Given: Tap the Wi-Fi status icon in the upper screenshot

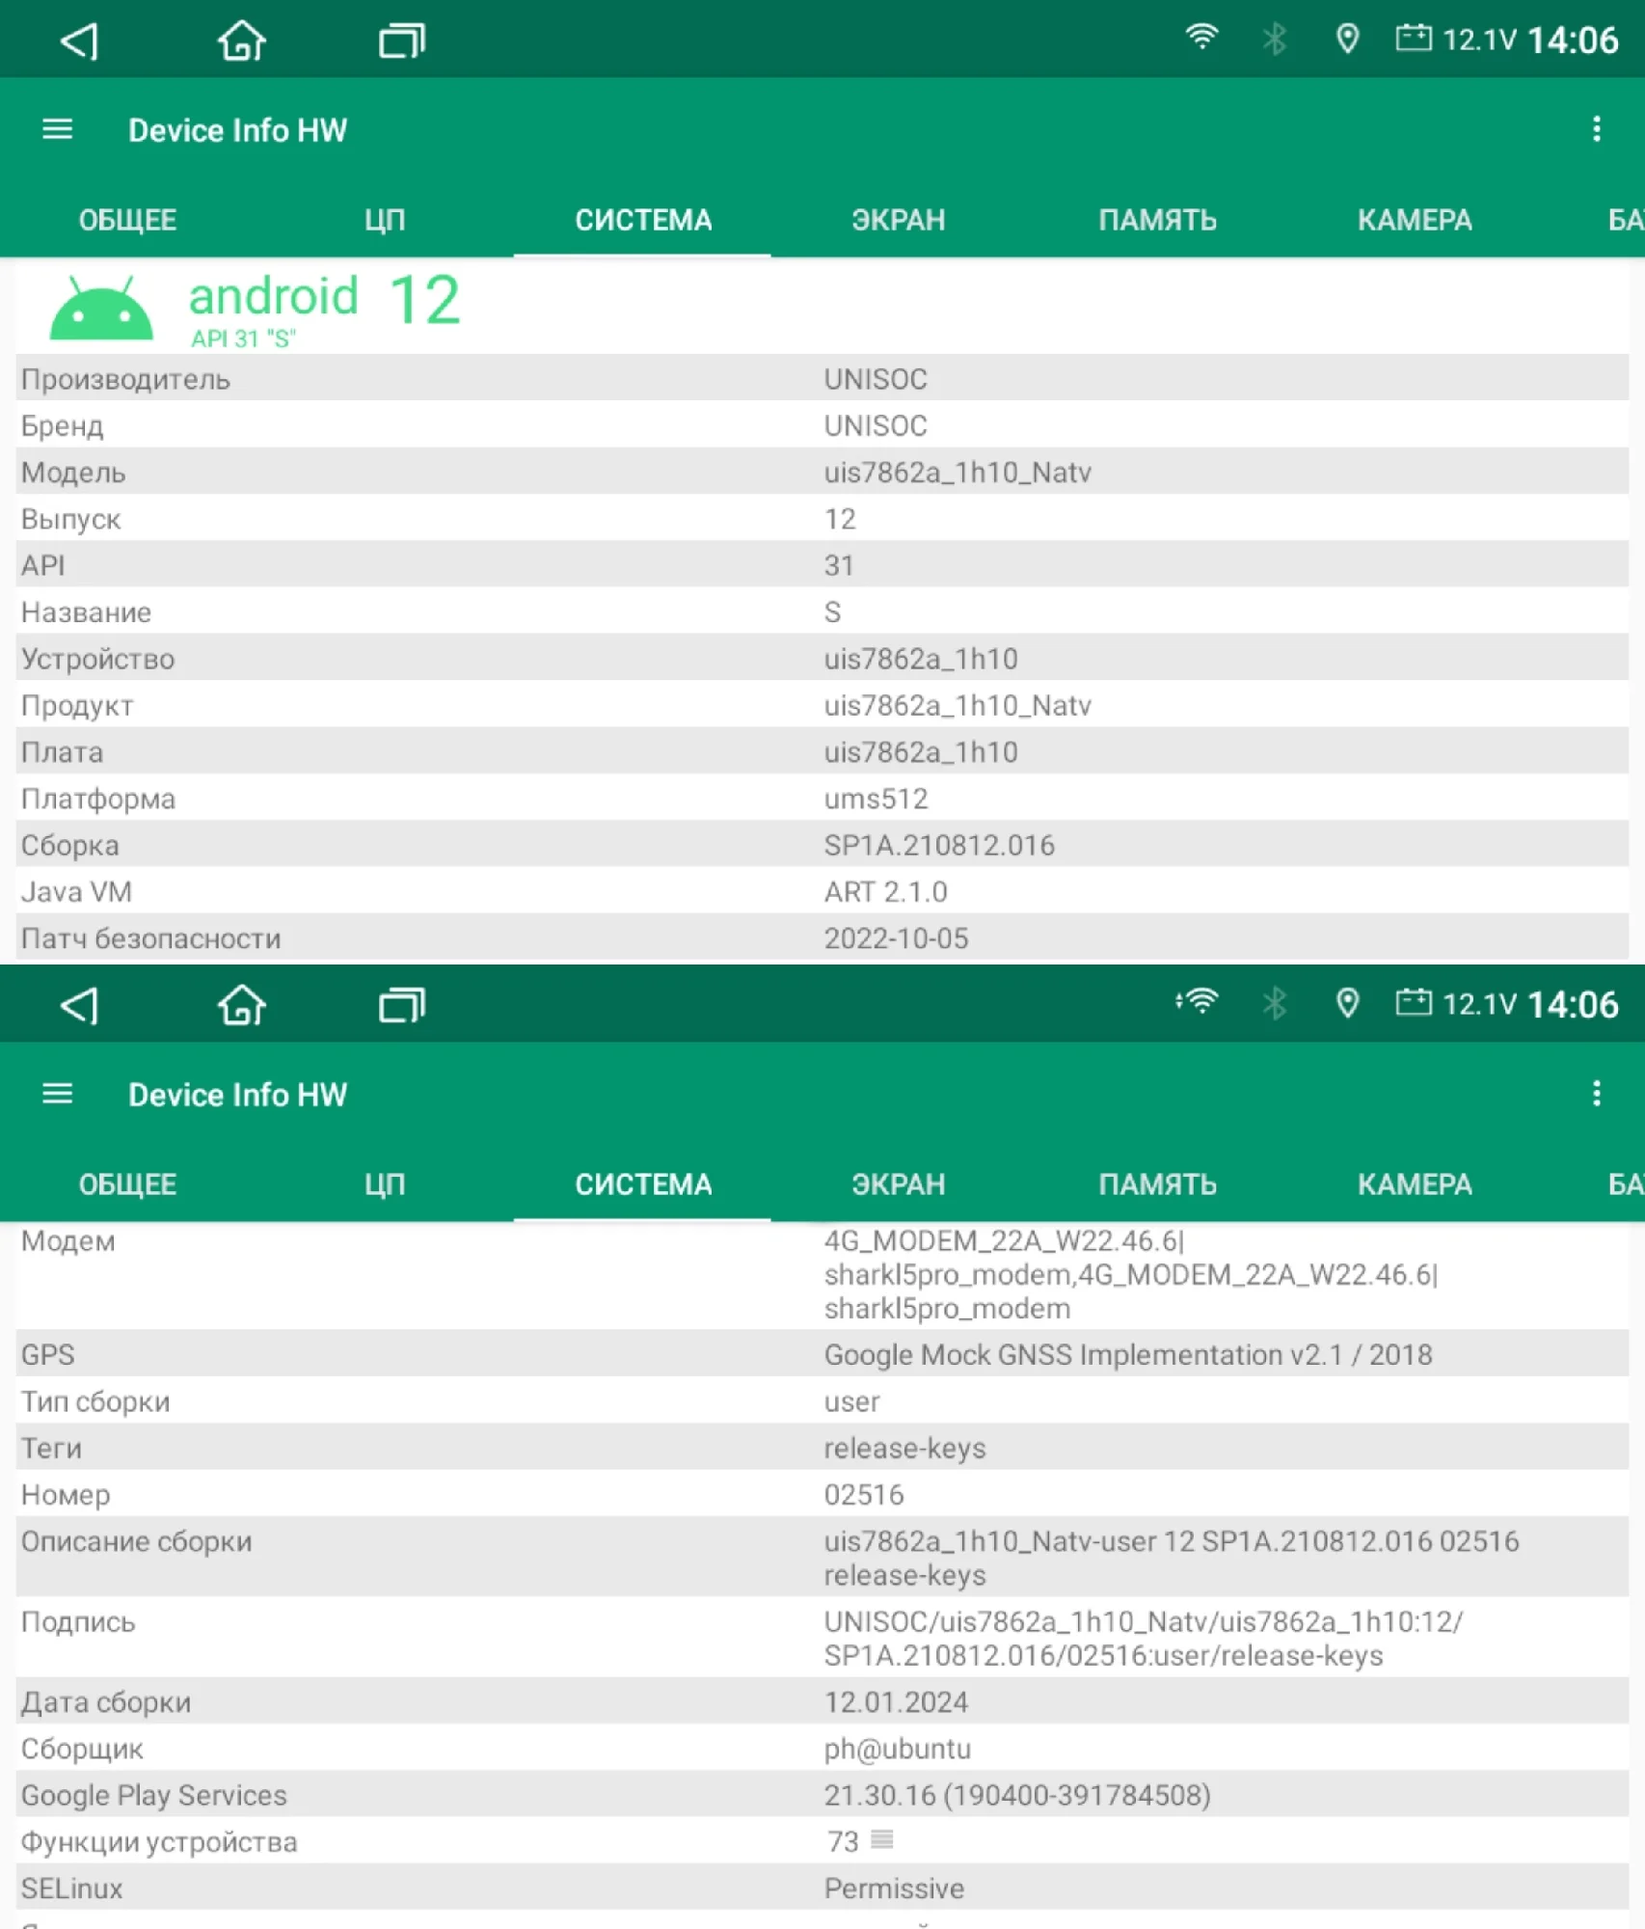Looking at the screenshot, I should [1201, 38].
